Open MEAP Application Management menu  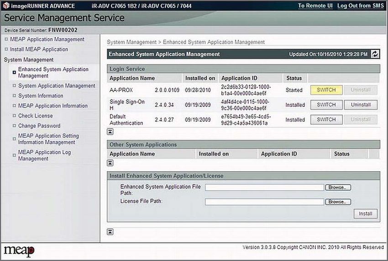tap(47, 39)
